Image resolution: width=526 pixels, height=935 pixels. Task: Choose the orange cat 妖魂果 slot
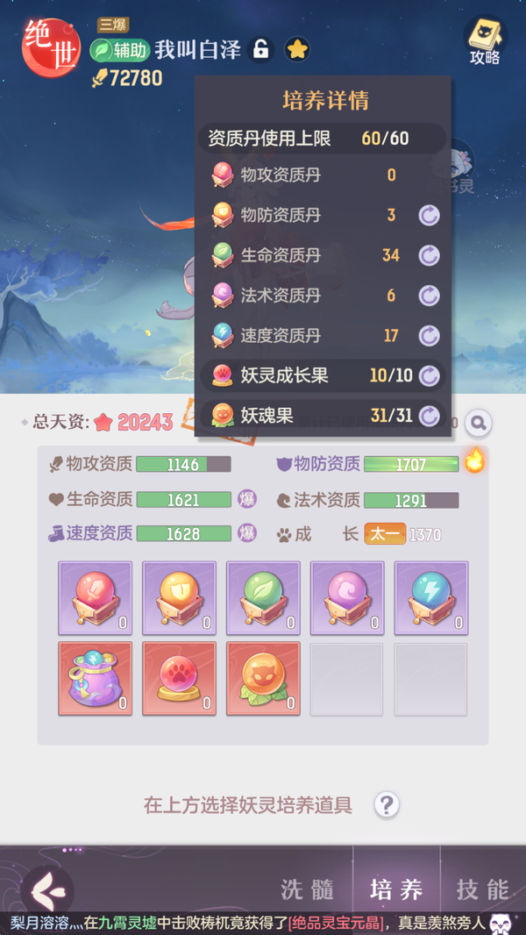click(263, 679)
